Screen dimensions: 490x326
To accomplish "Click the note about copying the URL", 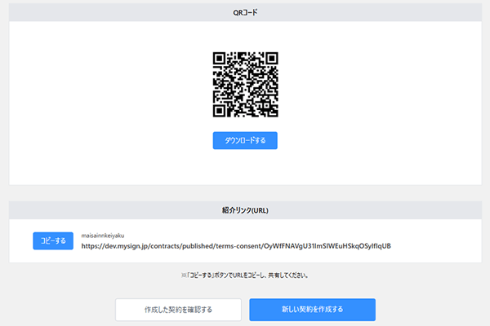I will (x=245, y=275).
